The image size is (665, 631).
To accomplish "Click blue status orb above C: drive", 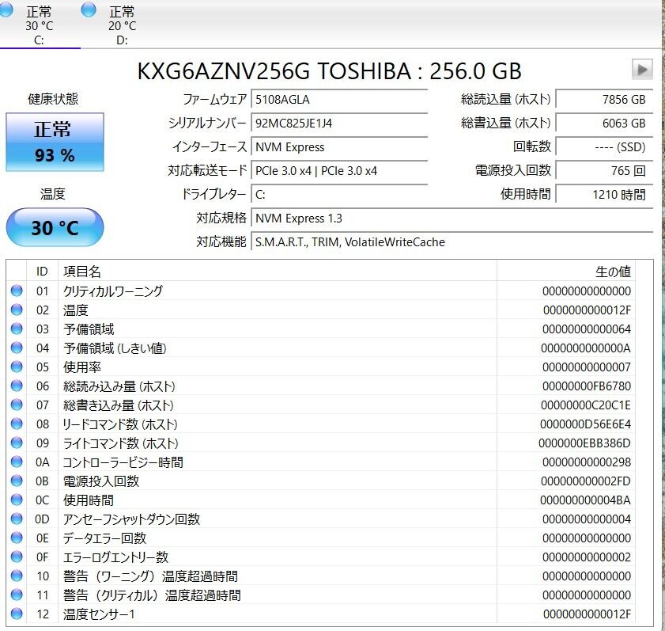I will pos(7,10).
